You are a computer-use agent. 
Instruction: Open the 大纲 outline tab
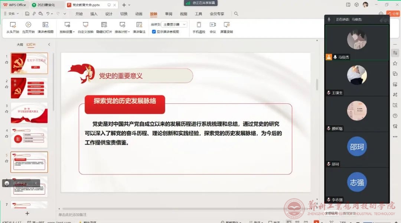click(20, 44)
